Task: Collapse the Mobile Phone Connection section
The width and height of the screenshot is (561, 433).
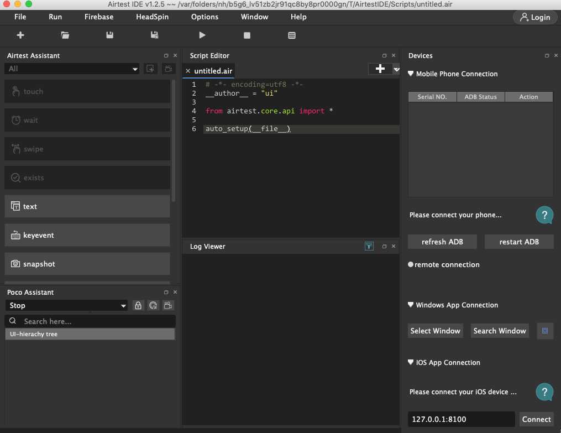Action: [x=411, y=74]
